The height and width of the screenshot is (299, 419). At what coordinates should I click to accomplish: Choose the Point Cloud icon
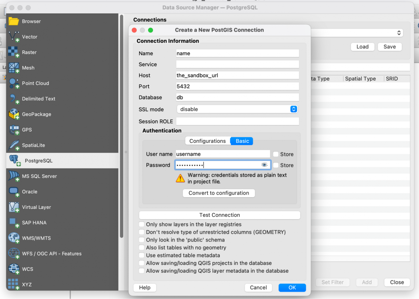click(14, 83)
